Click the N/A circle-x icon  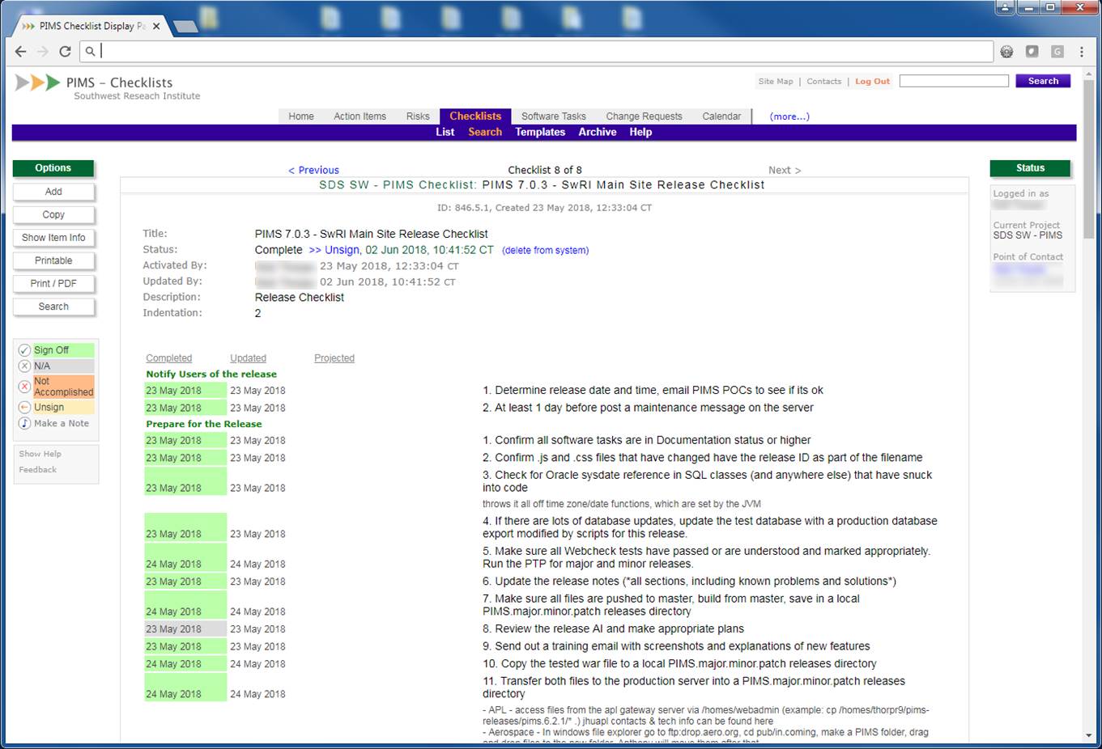[x=24, y=366]
